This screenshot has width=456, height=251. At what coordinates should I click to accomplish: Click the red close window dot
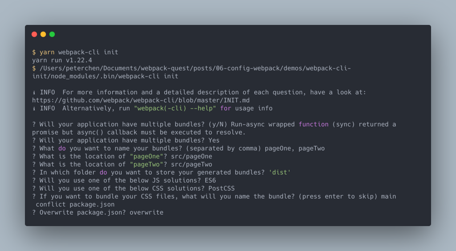point(34,34)
